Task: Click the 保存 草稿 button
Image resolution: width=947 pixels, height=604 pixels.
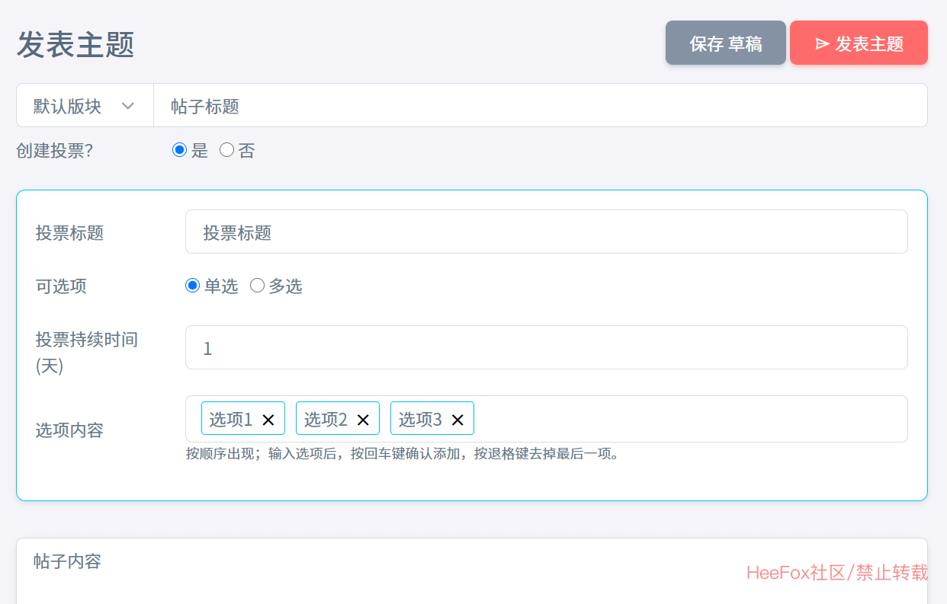Action: (725, 43)
